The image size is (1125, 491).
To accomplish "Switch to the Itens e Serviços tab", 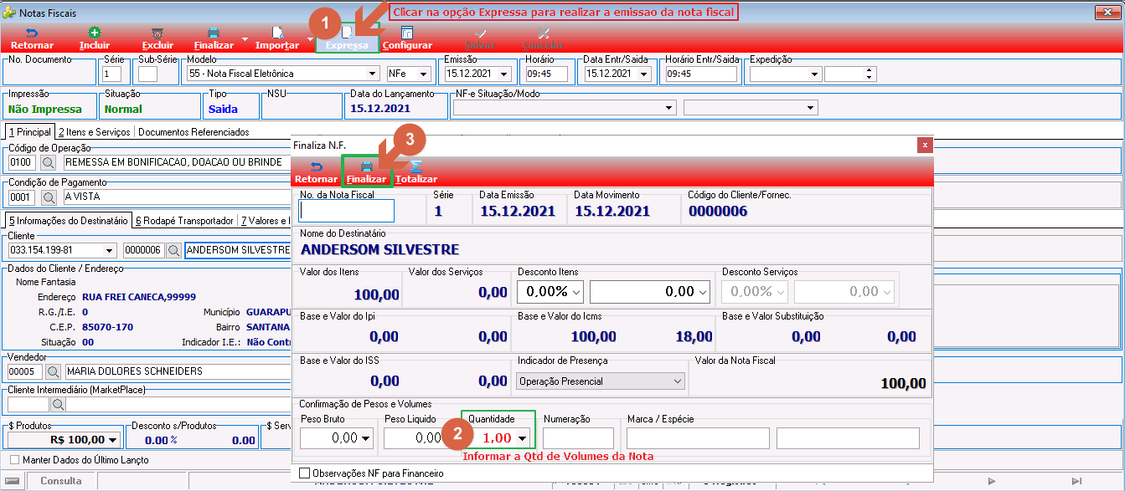I will tap(94, 132).
